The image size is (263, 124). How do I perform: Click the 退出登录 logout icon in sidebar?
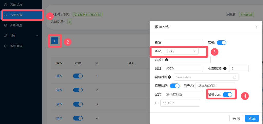click(x=6, y=46)
